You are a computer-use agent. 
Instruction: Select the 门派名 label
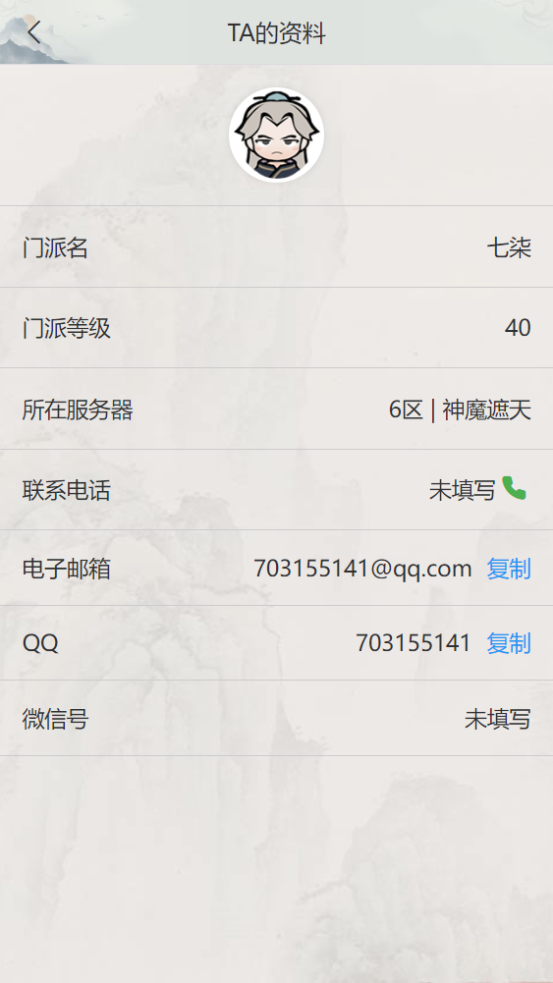pos(55,248)
